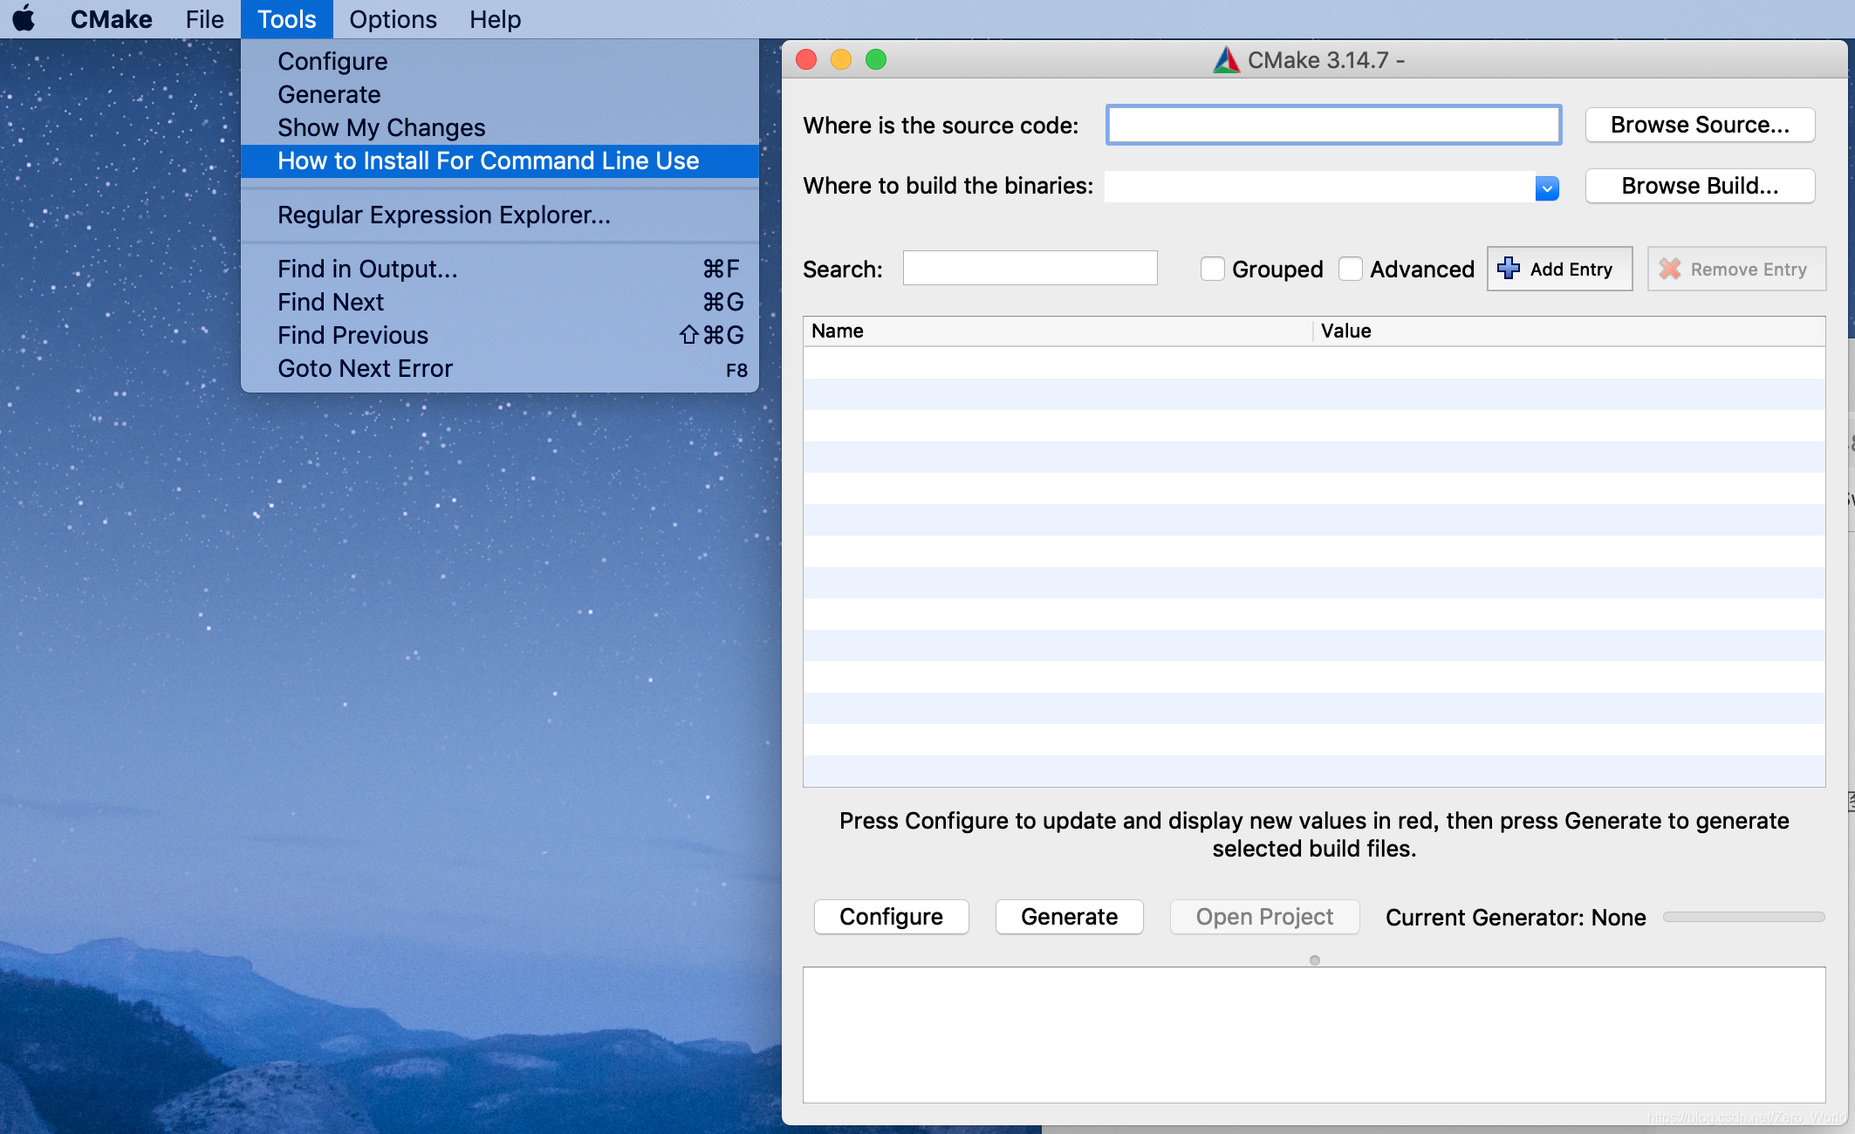Image resolution: width=1855 pixels, height=1134 pixels.
Task: Focus the Search input field
Action: 1030,269
